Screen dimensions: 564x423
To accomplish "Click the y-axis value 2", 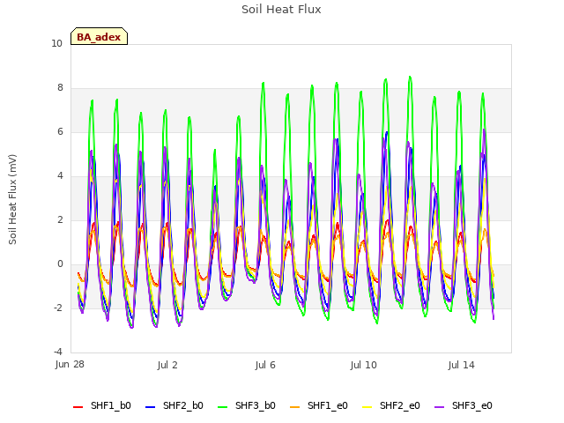I will coord(60,219).
